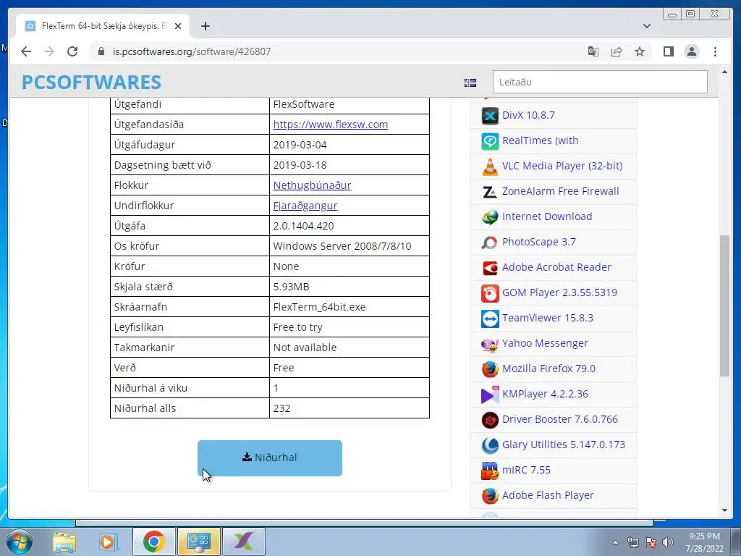741x556 pixels.
Task: Click the PCSOFTWARES site logo
Action: [x=91, y=83]
